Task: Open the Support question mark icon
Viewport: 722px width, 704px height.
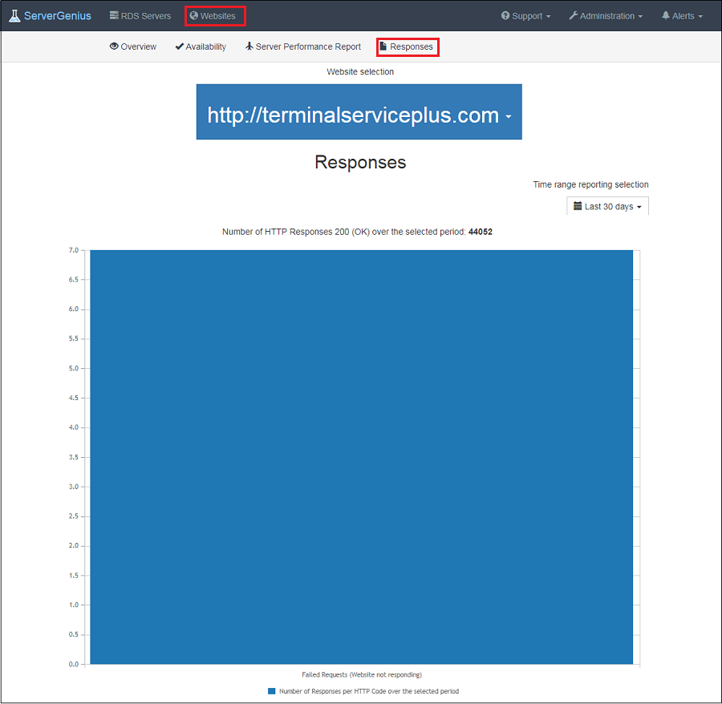Action: [x=505, y=15]
